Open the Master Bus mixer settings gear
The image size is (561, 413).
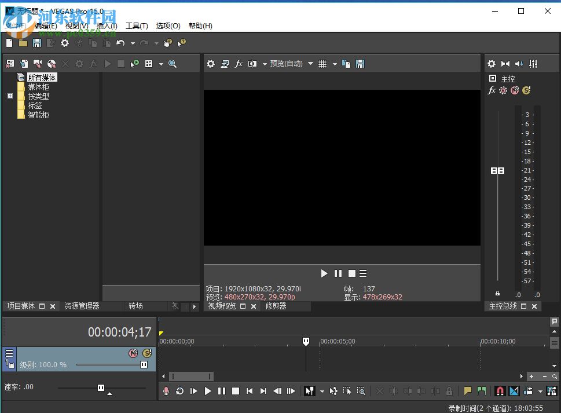492,64
